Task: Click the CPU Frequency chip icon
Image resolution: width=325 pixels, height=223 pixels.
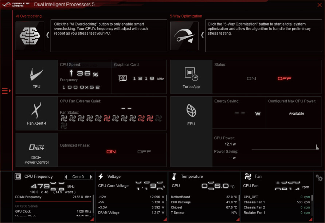Action: 18,176
